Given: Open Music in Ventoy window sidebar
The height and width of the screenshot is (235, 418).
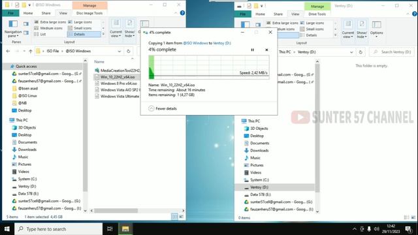Looking at the screenshot, I should pos(255,158).
